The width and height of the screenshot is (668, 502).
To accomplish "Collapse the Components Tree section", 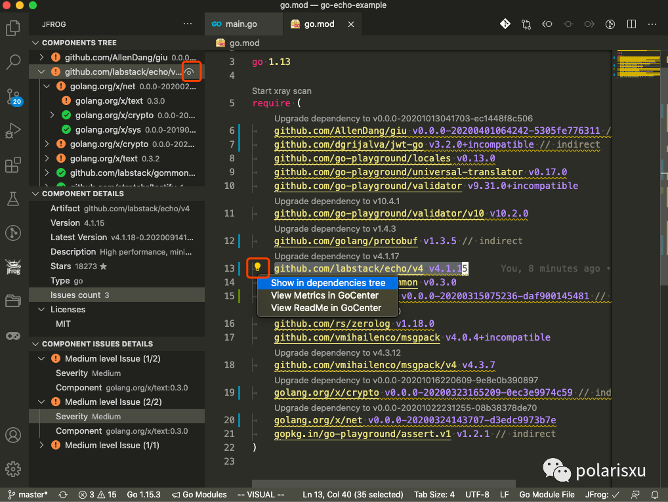I will [x=36, y=43].
